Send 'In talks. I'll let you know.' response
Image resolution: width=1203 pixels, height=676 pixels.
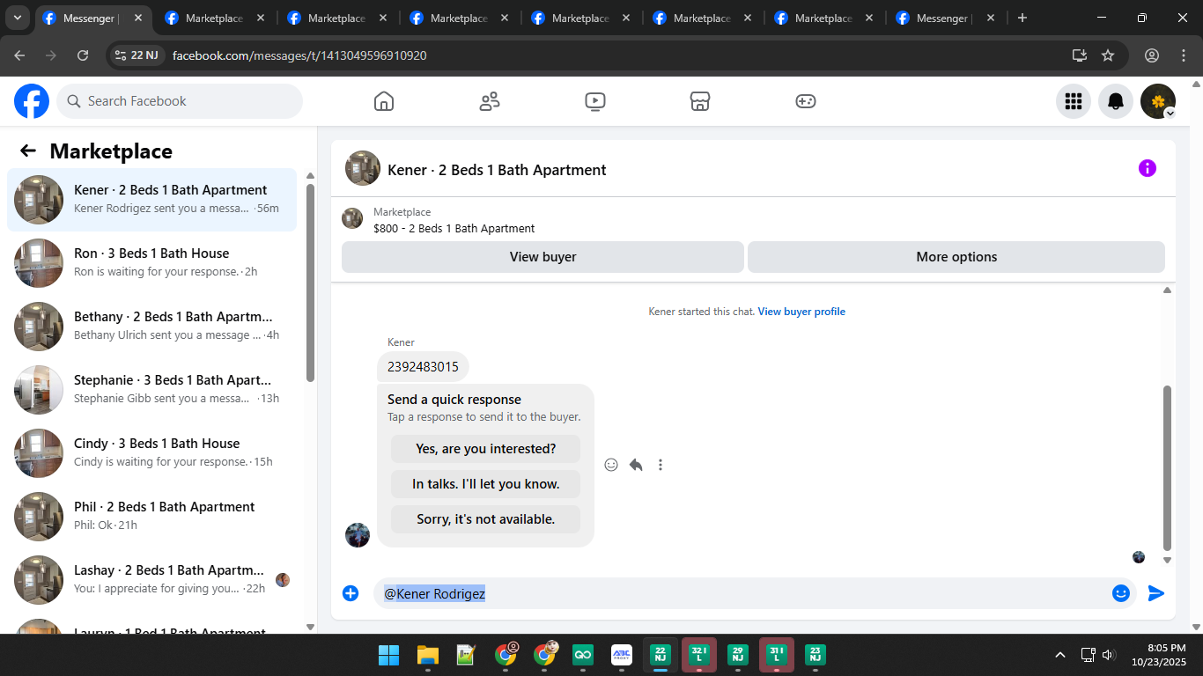[486, 484]
